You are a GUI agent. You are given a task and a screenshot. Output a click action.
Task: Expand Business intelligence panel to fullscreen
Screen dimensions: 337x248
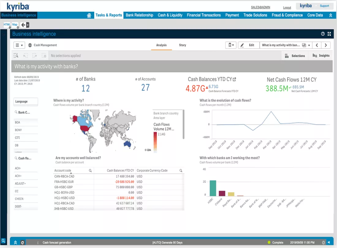tap(329, 34)
